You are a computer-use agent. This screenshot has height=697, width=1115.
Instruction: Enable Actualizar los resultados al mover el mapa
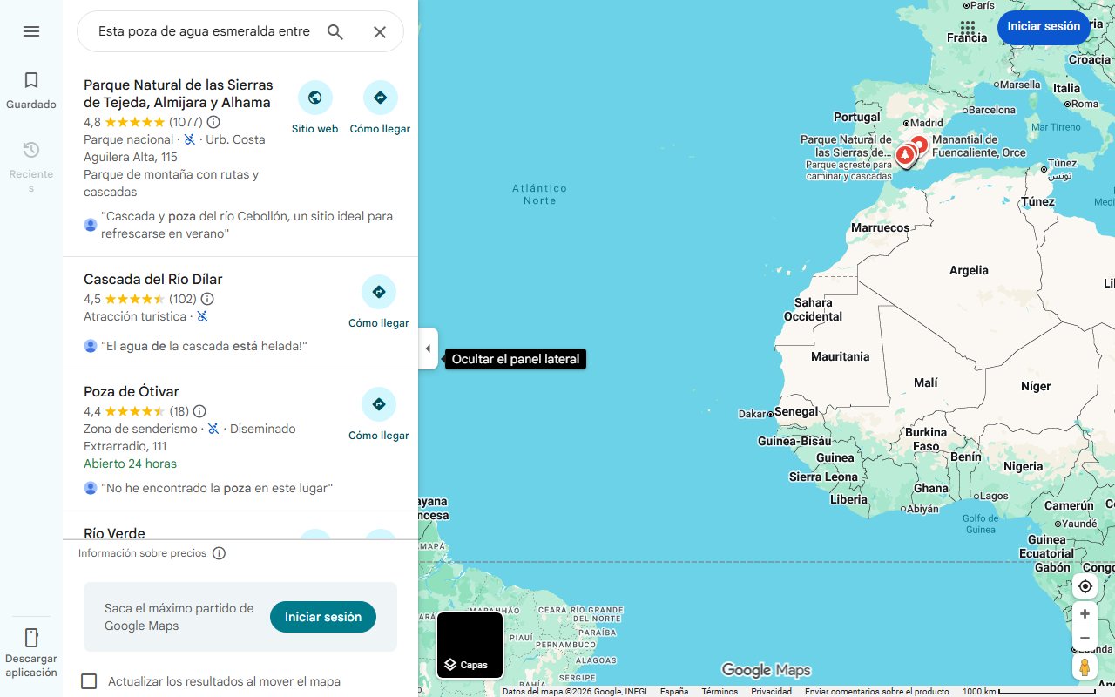tap(89, 681)
